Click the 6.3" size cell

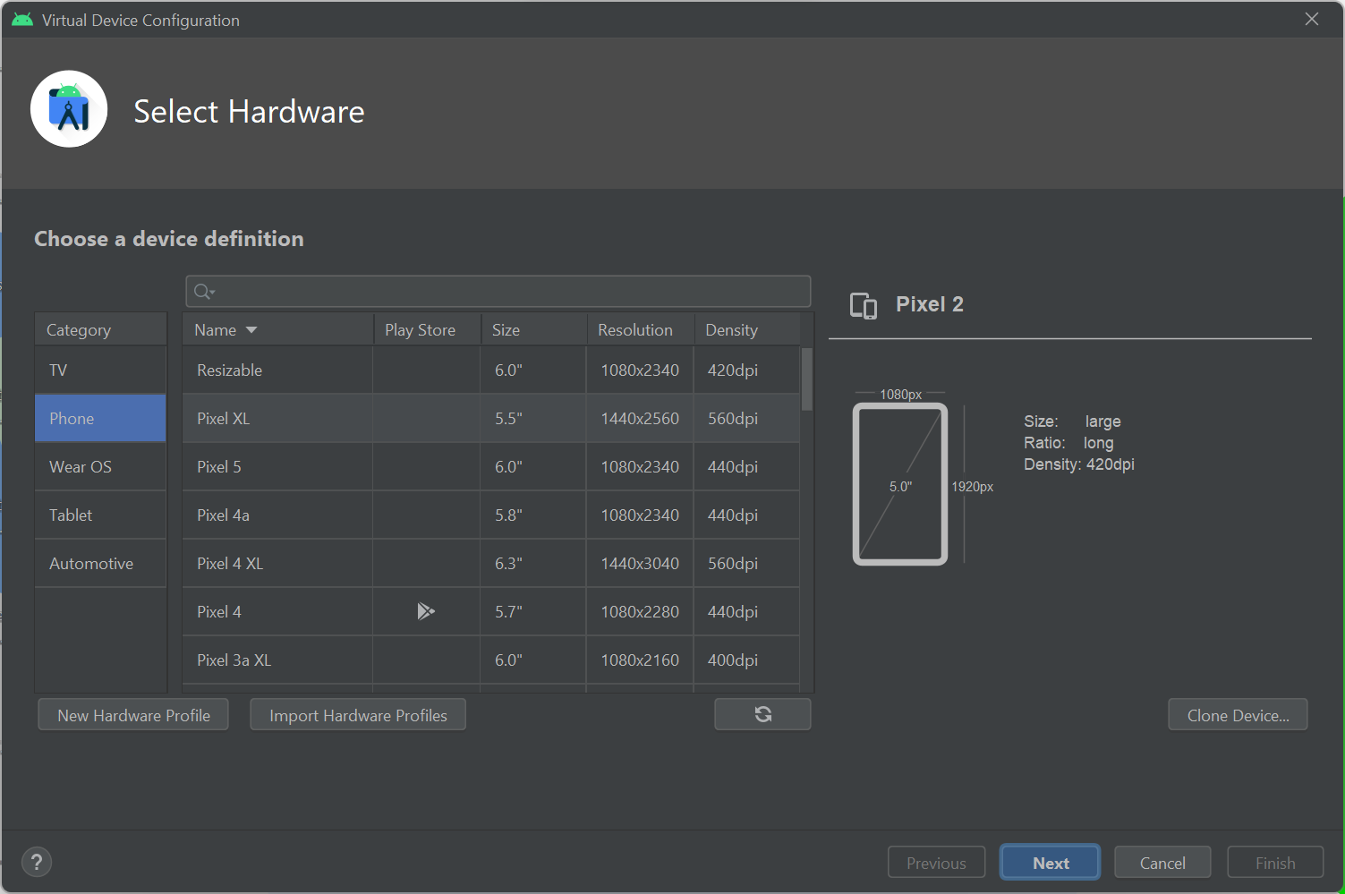pyautogui.click(x=533, y=563)
